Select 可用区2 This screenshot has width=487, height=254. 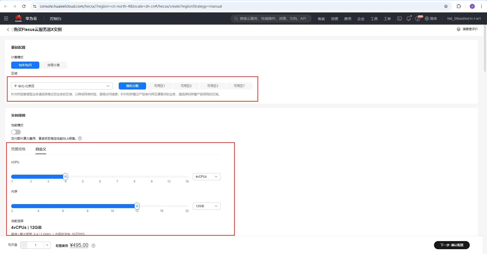pos(186,86)
